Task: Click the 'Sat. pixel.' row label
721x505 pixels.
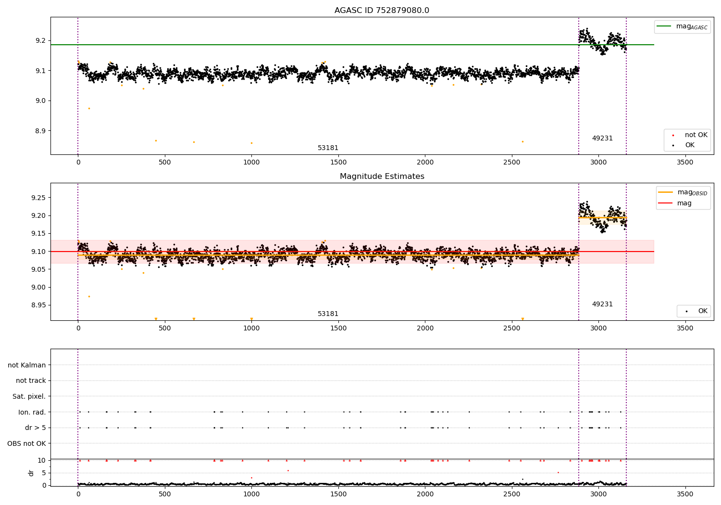Action: point(29,396)
